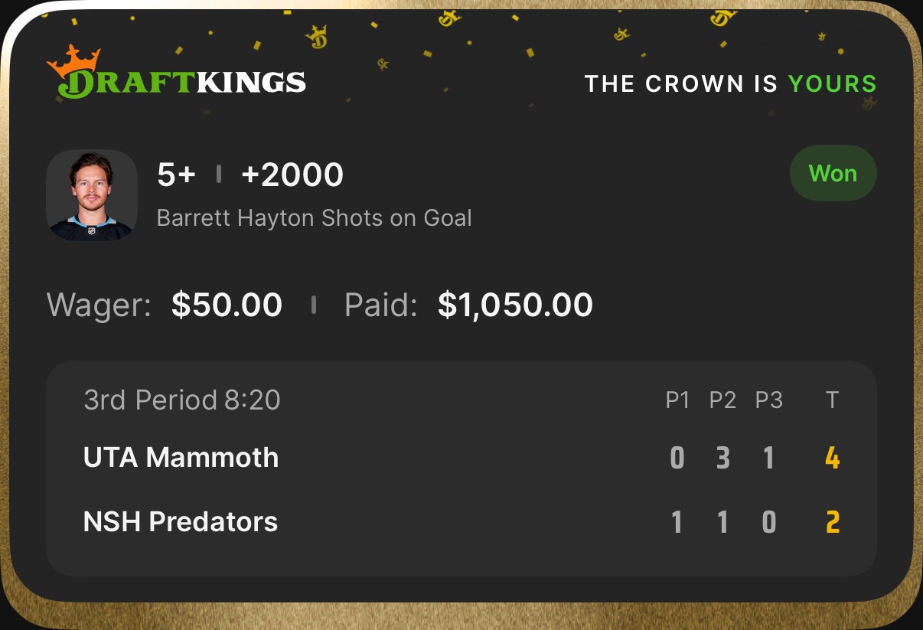Click the green Won status badge
This screenshot has width=923, height=630.
pyautogui.click(x=833, y=174)
